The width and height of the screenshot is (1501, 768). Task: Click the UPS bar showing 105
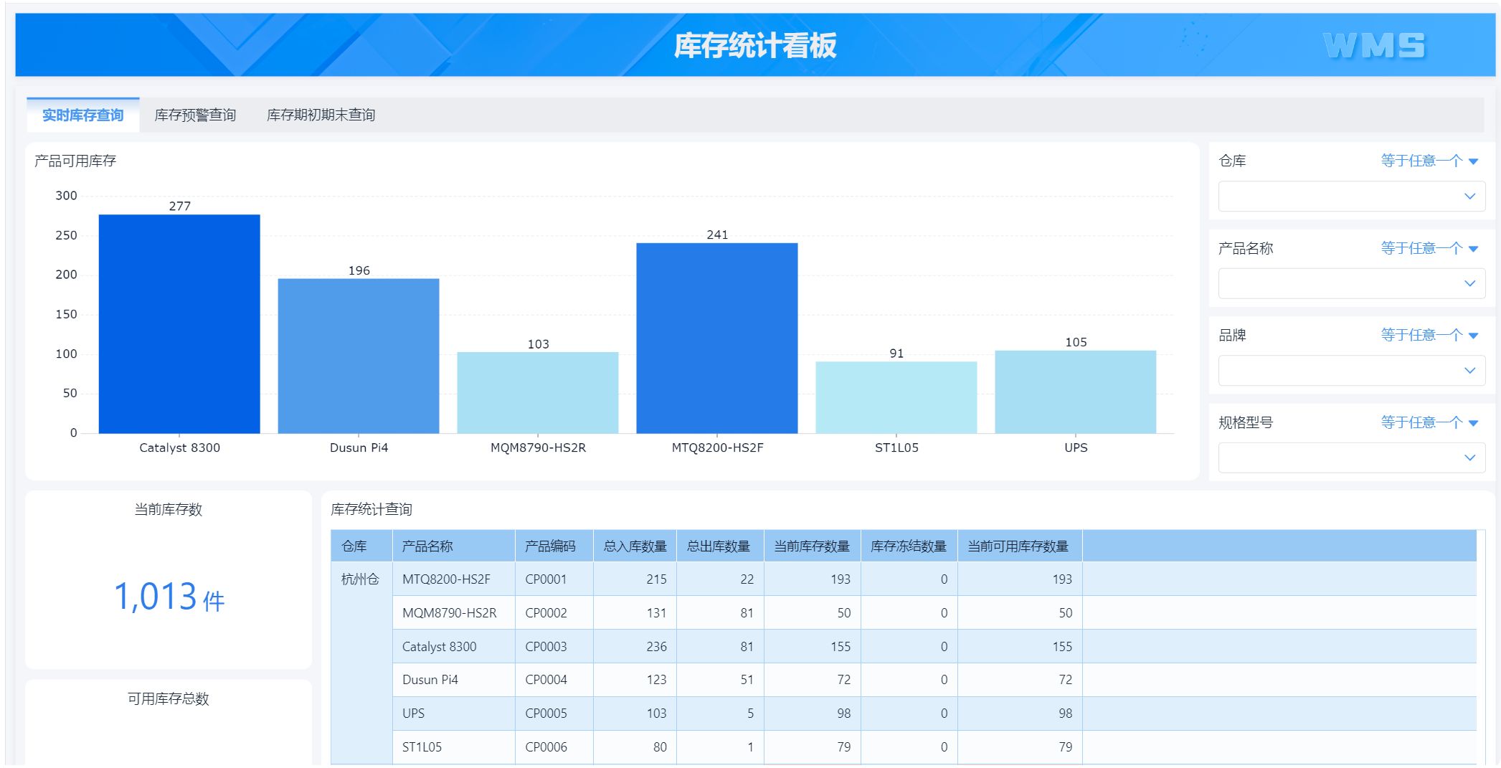[1076, 392]
